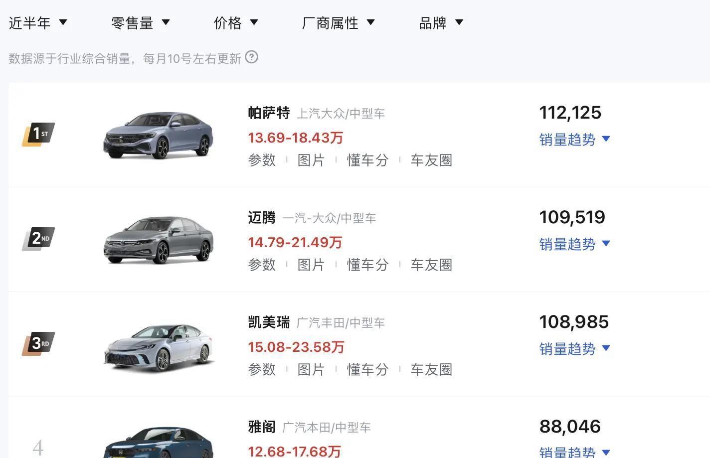This screenshot has height=458, width=710.
Task: Open the 迈腾 car image
Action: [159, 240]
